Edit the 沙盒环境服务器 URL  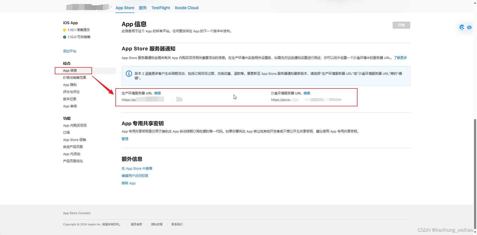[x=307, y=93]
